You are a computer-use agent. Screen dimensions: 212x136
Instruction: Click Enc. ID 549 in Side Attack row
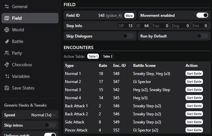(x=116, y=122)
